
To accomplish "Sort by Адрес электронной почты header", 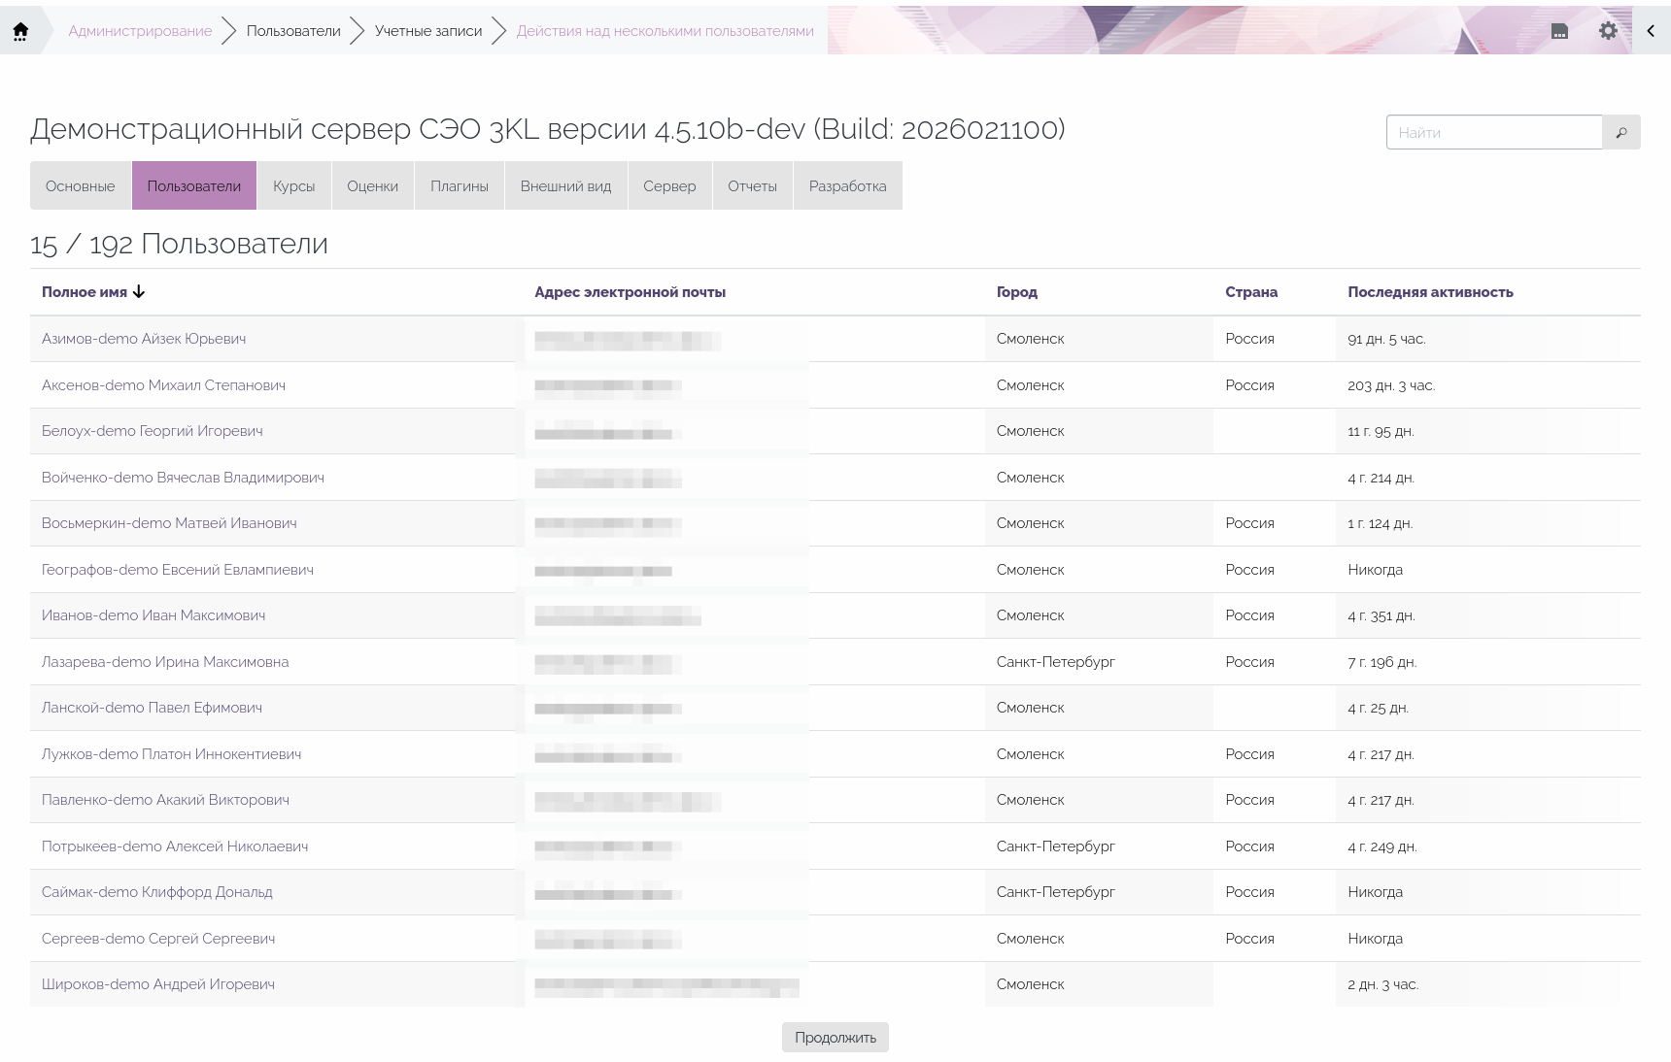I will [630, 292].
